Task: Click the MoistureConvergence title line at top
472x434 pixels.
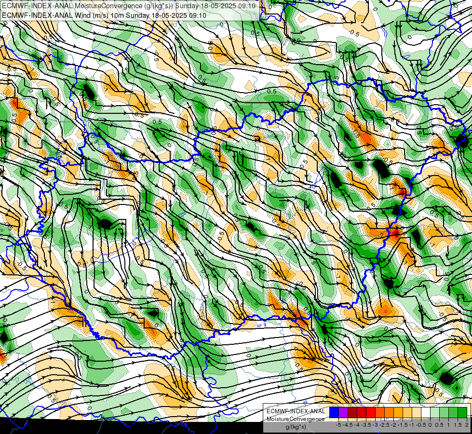Action: pos(129,6)
